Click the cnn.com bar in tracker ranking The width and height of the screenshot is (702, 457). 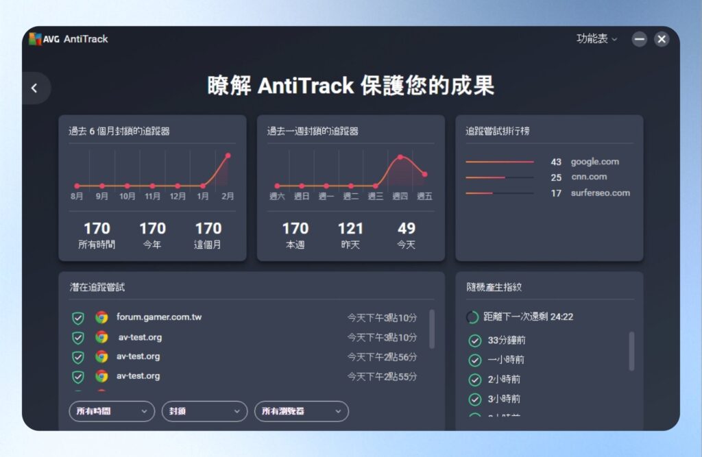tap(500, 177)
